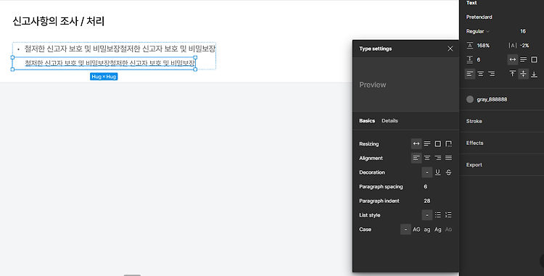The height and width of the screenshot is (276, 544).
Task: Select the Basics tab
Action: click(x=367, y=121)
